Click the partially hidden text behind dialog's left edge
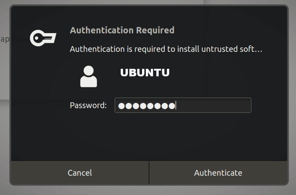This screenshot has height=195, width=296. pos(5,39)
